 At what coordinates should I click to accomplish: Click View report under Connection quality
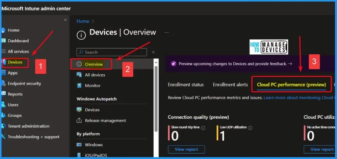coord(186,149)
